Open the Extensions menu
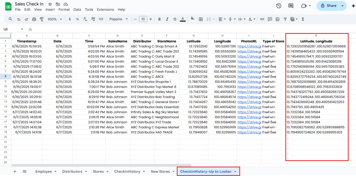 [x=105, y=10]
